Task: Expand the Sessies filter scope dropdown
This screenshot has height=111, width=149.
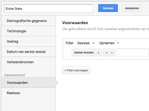Action: [86, 43]
